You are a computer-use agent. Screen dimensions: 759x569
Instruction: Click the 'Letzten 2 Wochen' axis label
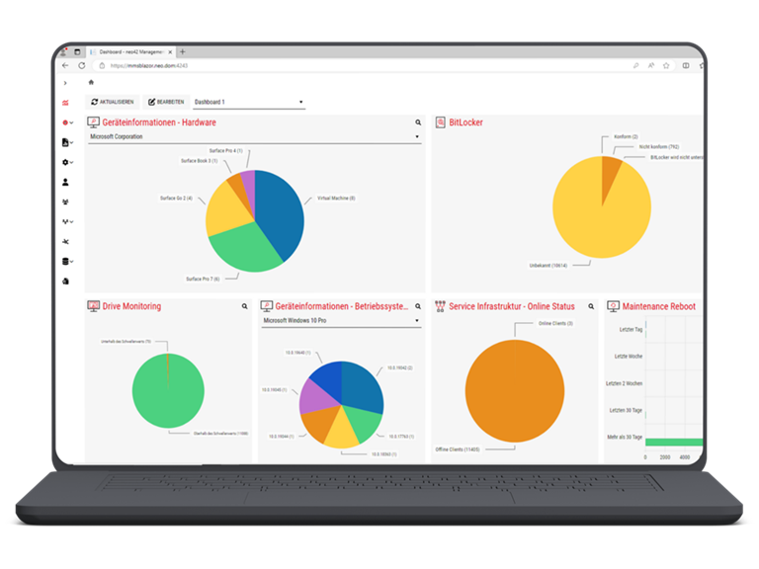click(x=624, y=383)
